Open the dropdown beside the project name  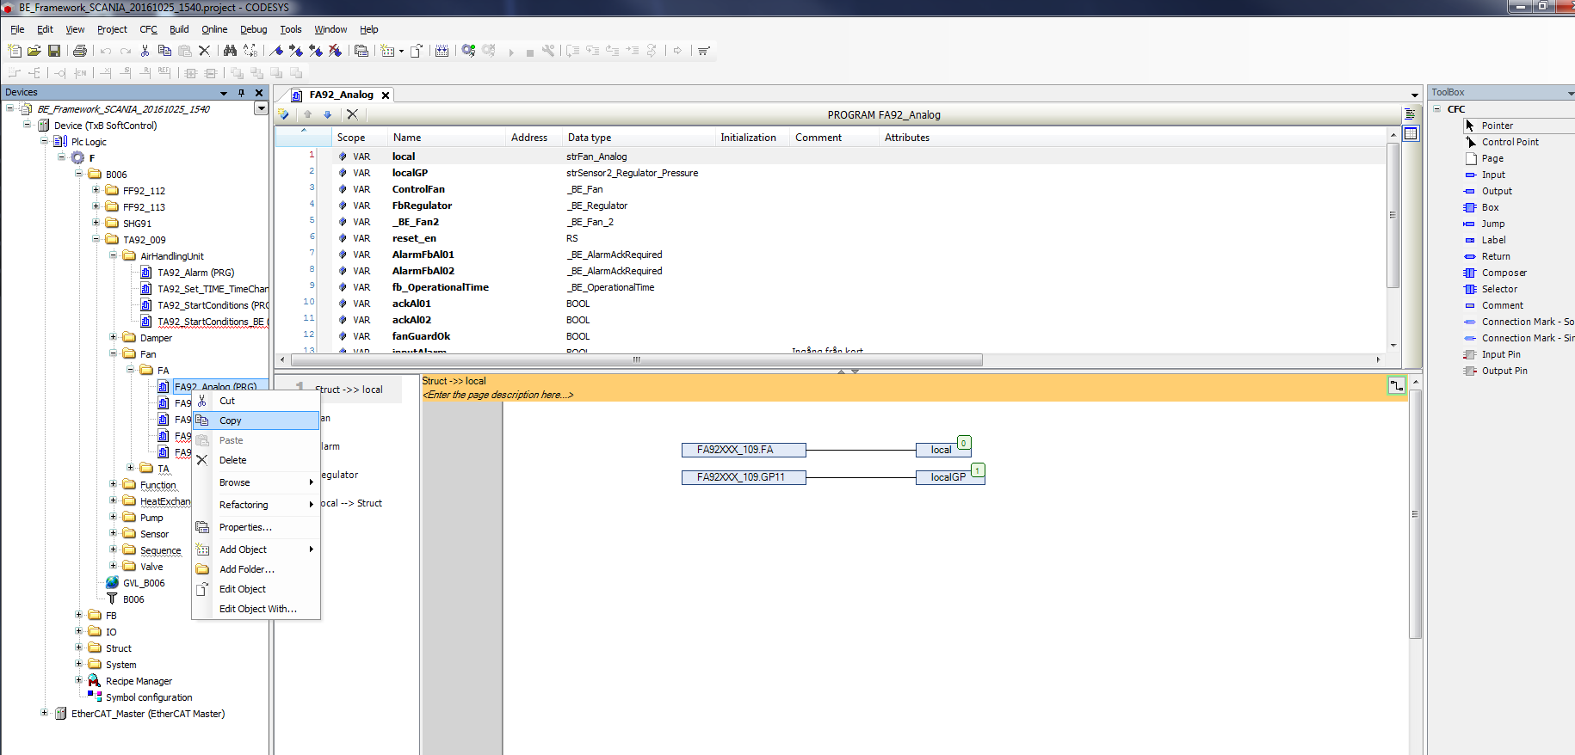tap(261, 108)
